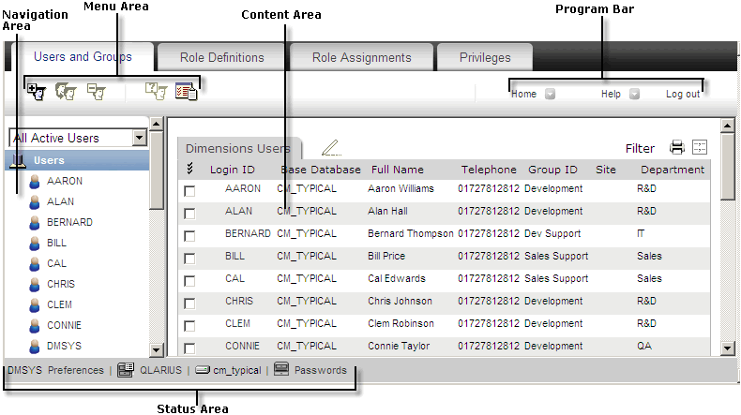The height and width of the screenshot is (415, 741).
Task: Click the remove user toolbar icon
Action: [x=96, y=92]
